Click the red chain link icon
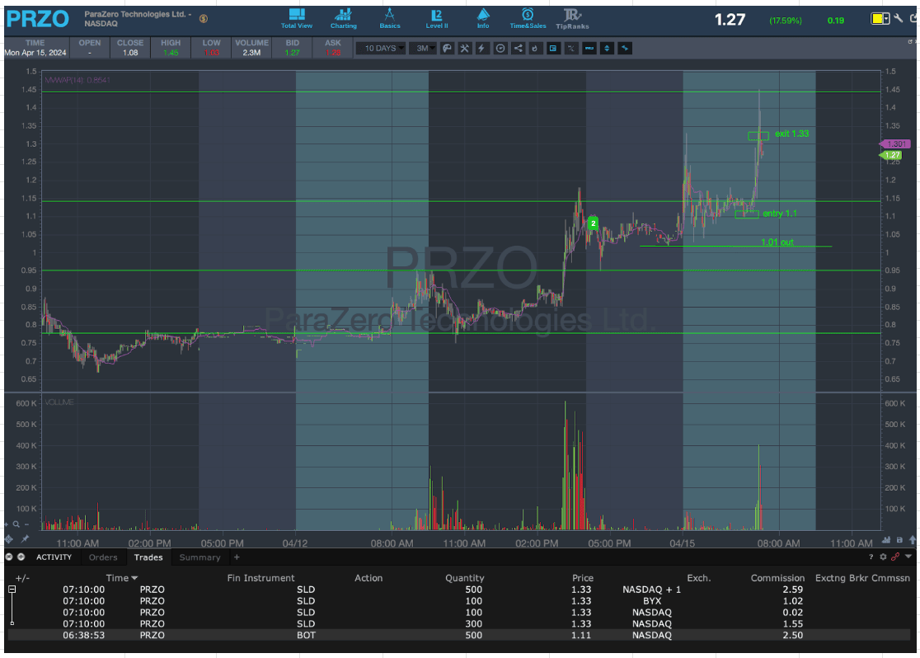 [x=895, y=557]
